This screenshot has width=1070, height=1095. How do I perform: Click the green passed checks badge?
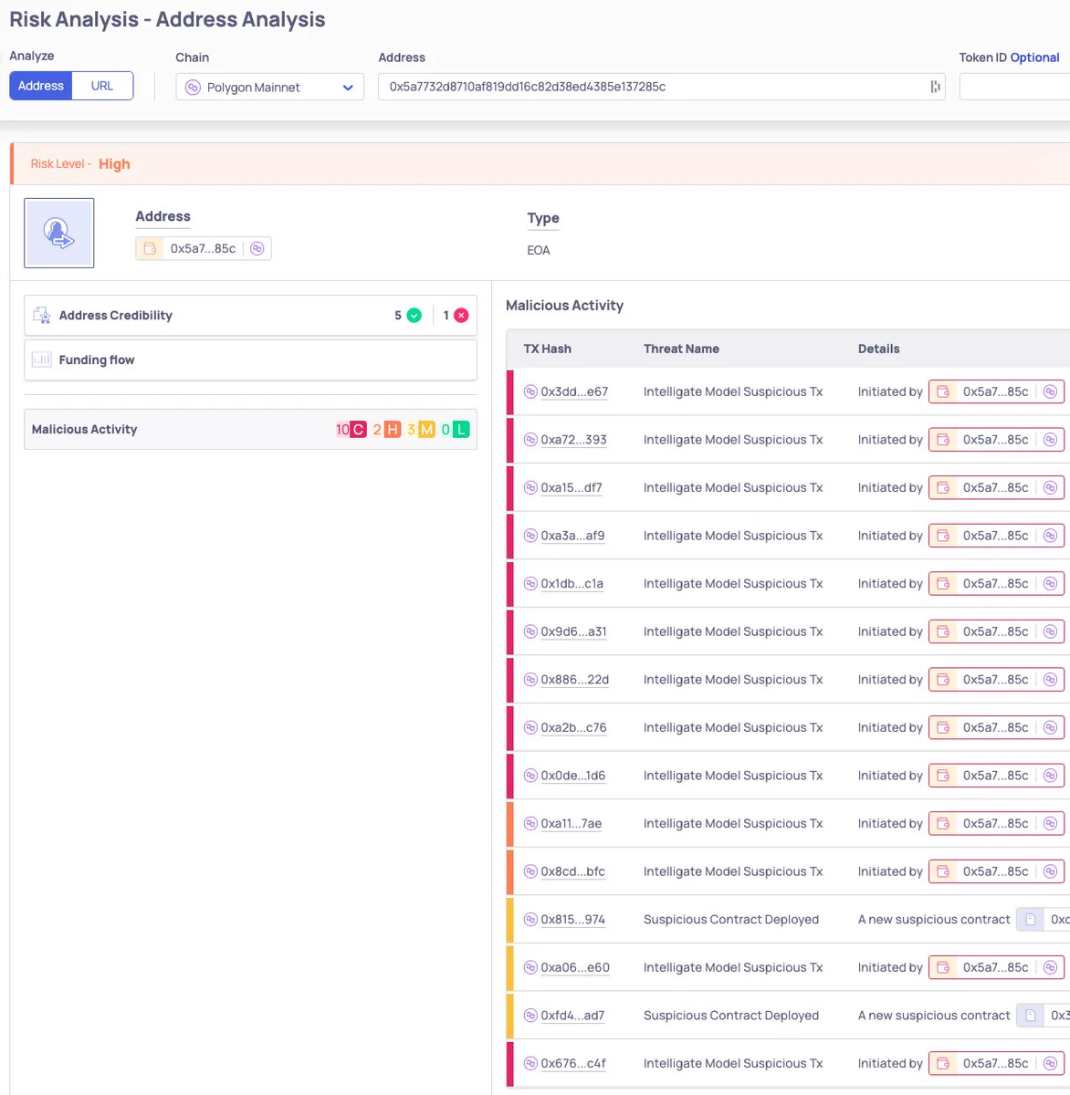tap(414, 316)
